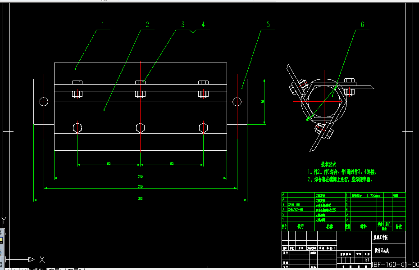Image resolution: width=419 pixels, height=270 pixels.
Task: Click the 250 dimension text
Action: point(140,176)
